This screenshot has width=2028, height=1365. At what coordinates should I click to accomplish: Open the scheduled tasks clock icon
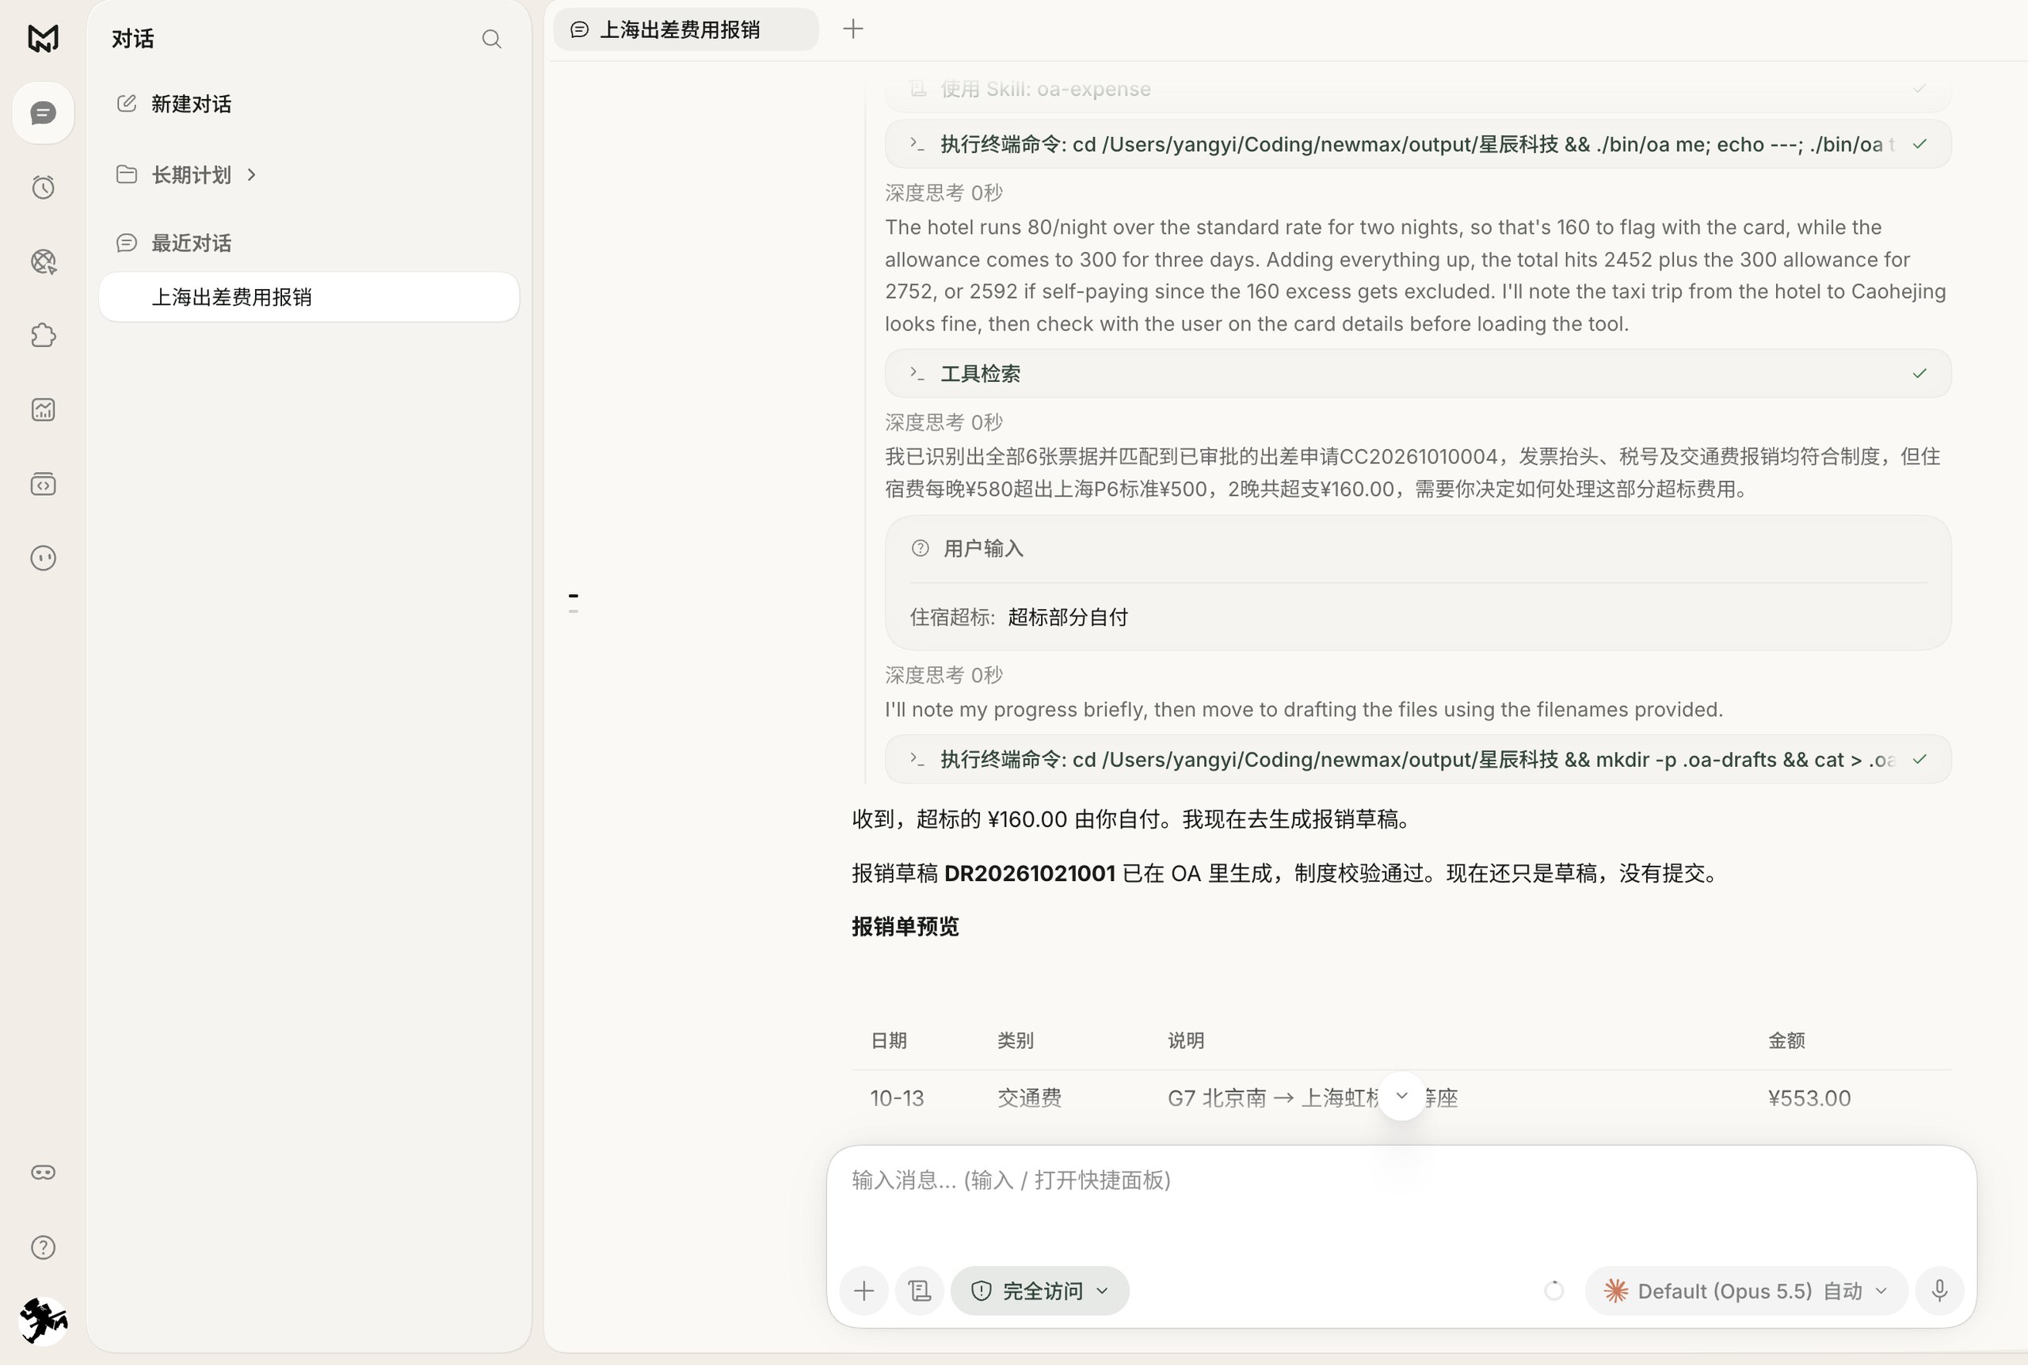43,187
